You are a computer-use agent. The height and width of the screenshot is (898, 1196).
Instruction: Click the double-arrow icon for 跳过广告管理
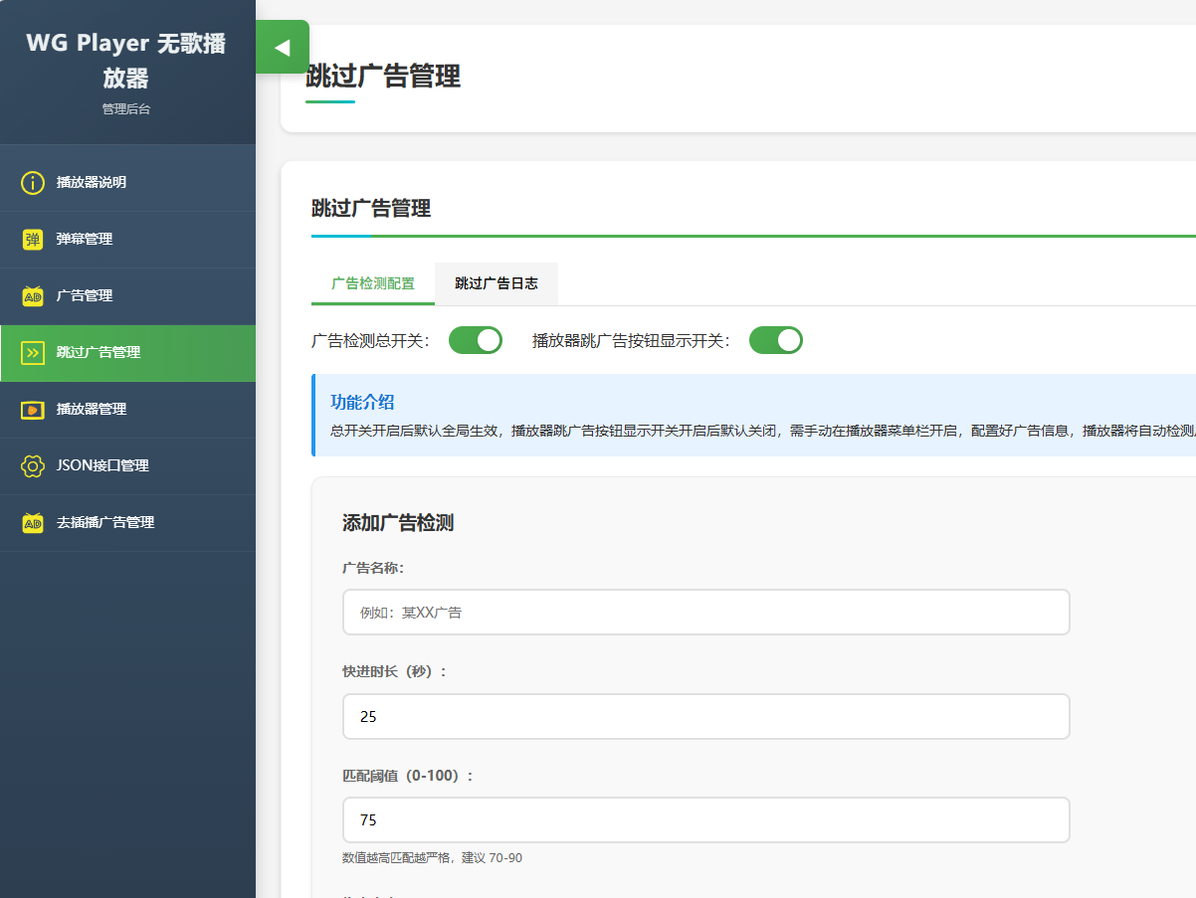[x=33, y=353]
